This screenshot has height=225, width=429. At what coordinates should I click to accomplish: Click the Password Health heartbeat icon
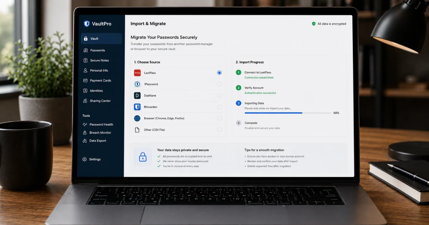[x=85, y=125]
